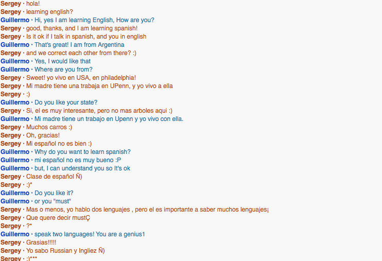Click the "Muchos carros :)" message
The height and width of the screenshot is (261, 382).
coord(49,127)
